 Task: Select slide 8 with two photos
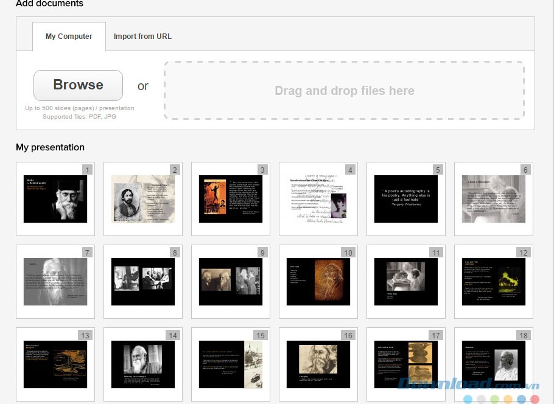click(143, 282)
